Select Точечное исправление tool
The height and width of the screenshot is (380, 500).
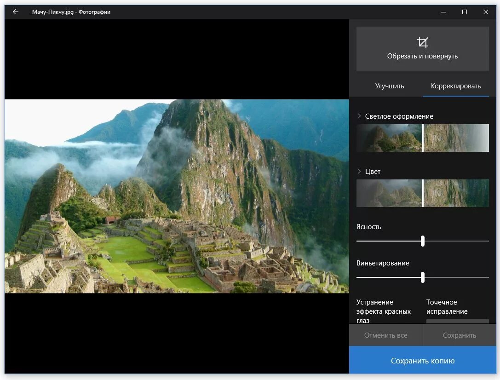(447, 307)
